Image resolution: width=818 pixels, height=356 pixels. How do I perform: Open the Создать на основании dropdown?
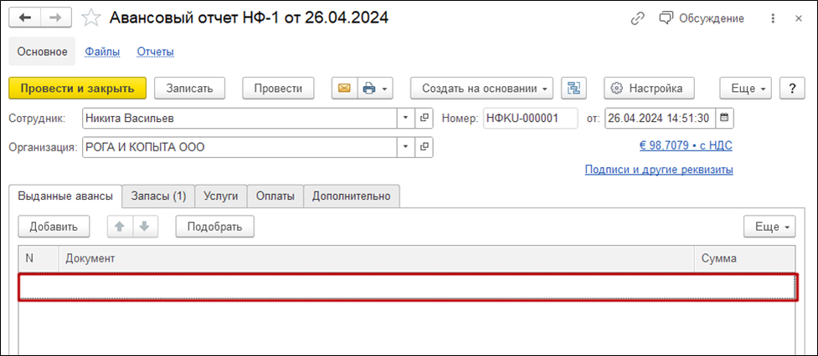(481, 88)
